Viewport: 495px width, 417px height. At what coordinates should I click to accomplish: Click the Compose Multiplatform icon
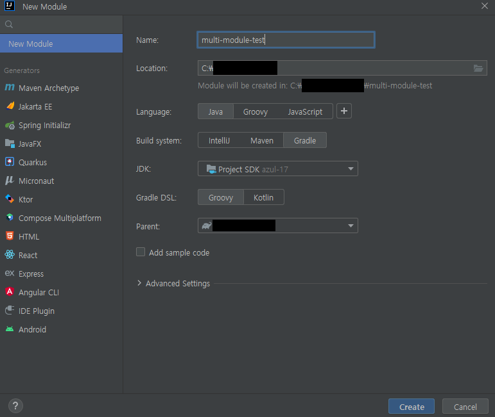10,217
